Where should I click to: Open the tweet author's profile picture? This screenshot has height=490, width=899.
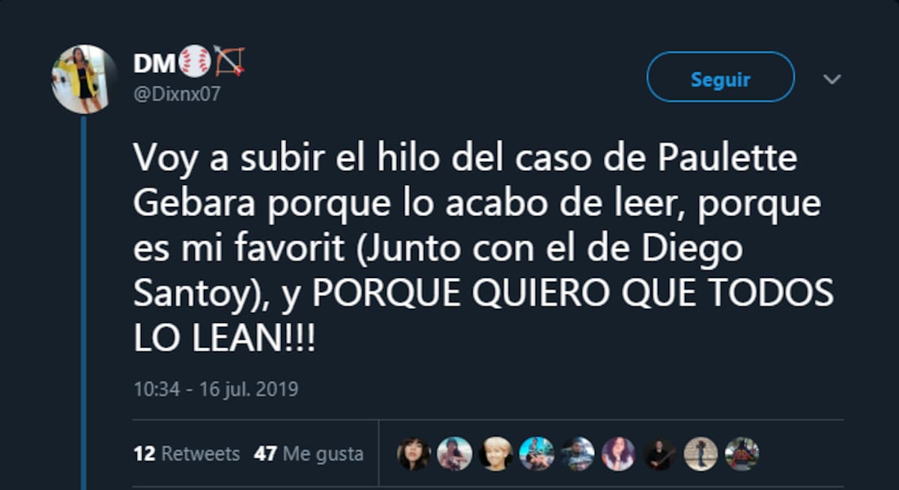coord(85,79)
